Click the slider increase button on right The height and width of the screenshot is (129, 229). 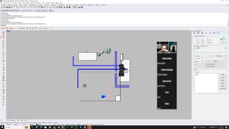225,48
